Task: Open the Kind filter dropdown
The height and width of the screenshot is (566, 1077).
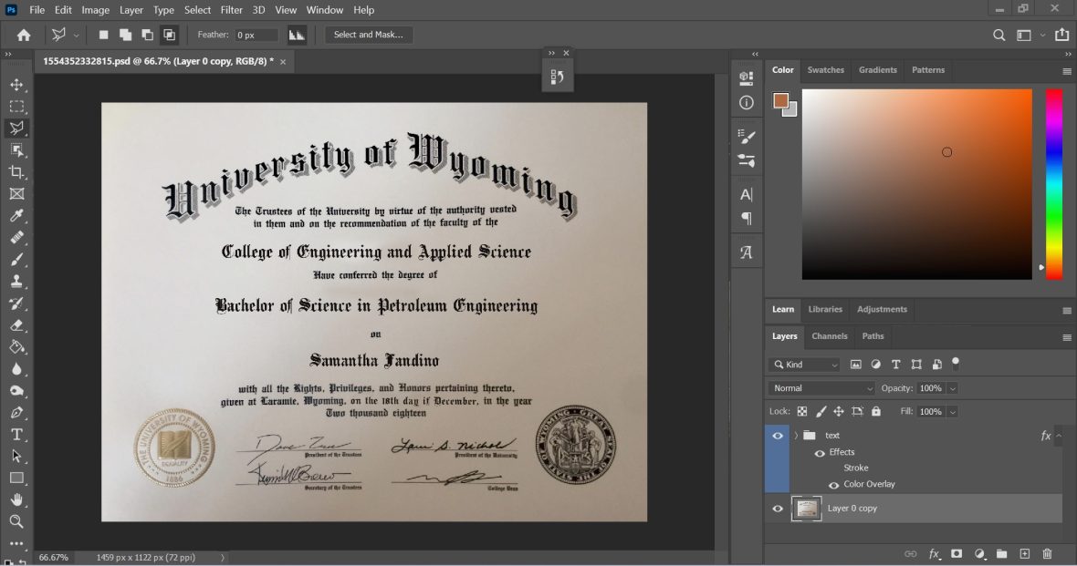Action: [x=803, y=364]
